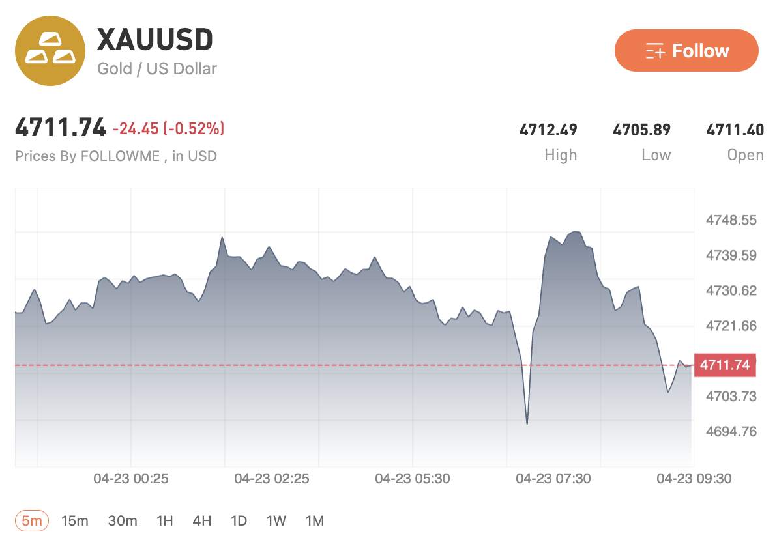Click the Prices By FOLLOWME text
This screenshot has height=538, width=777.
coord(116,156)
